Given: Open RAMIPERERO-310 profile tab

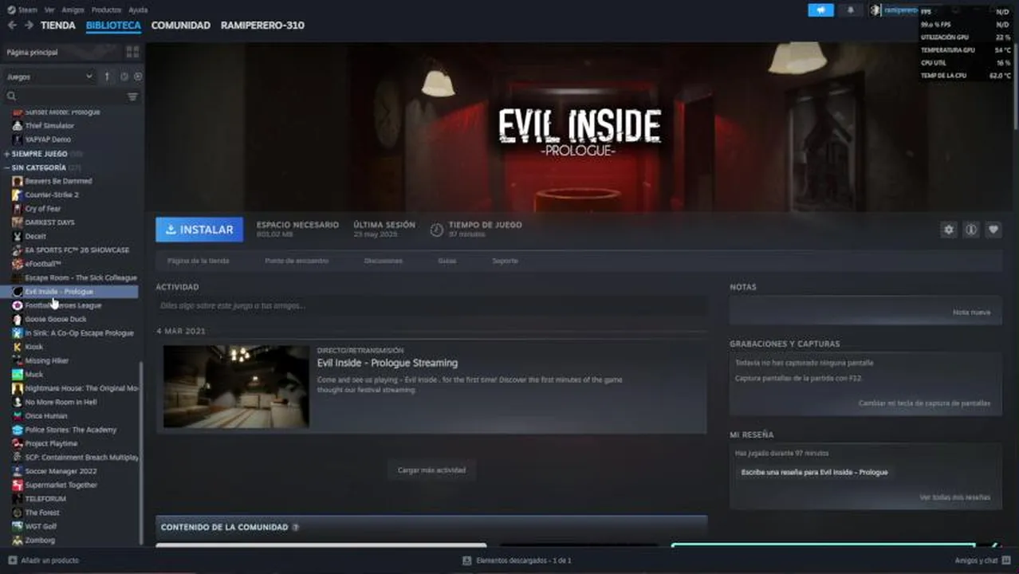Looking at the screenshot, I should [x=262, y=26].
